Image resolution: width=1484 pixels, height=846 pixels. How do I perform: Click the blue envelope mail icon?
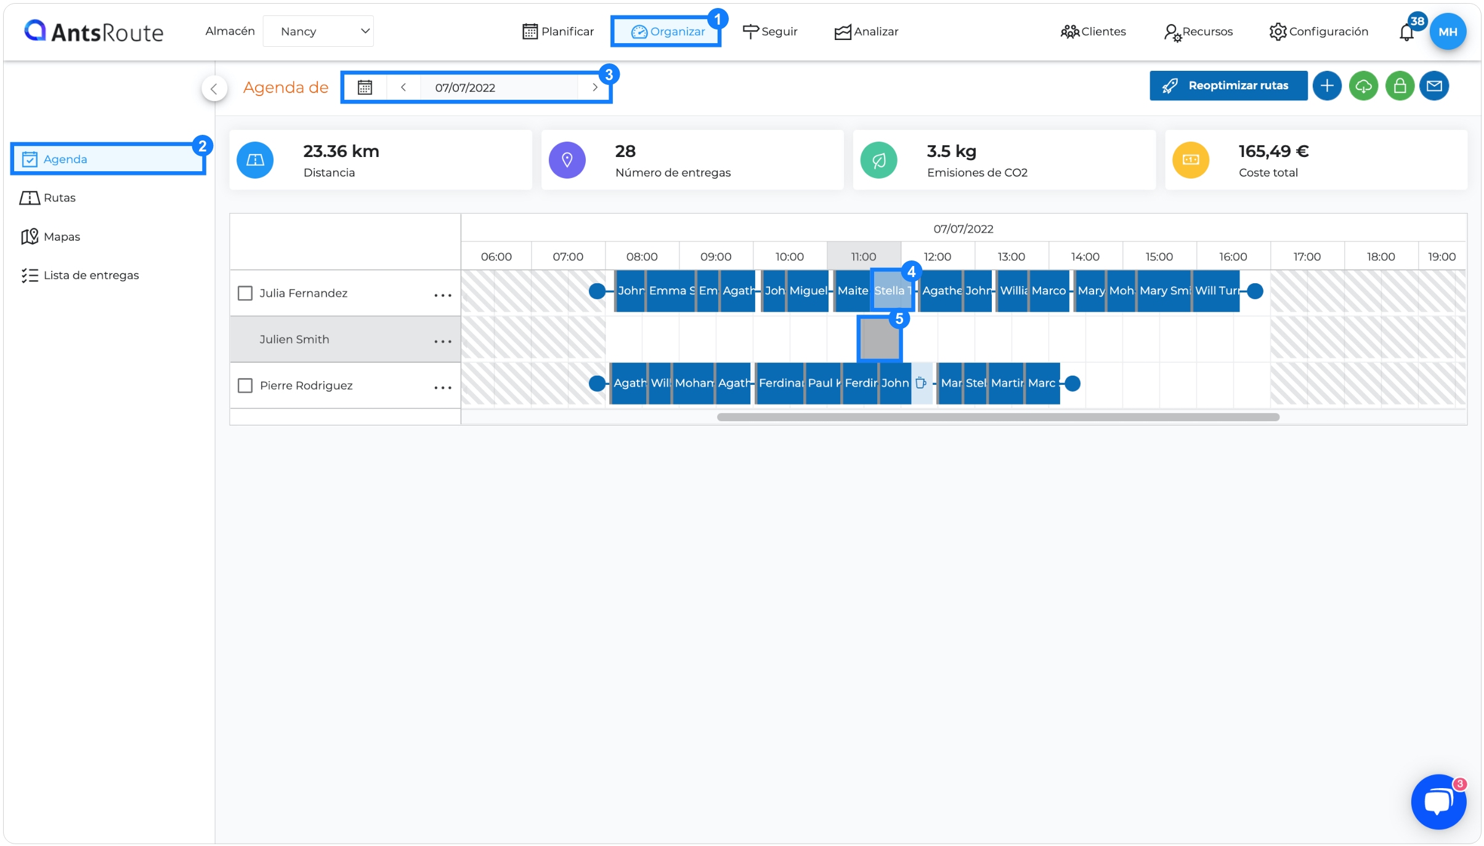[x=1434, y=86]
